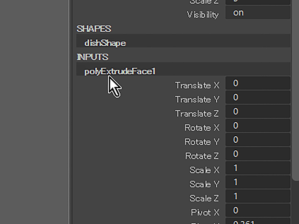The image size is (299, 224).
Task: Select the Translate Z attribute label
Action: (x=197, y=113)
